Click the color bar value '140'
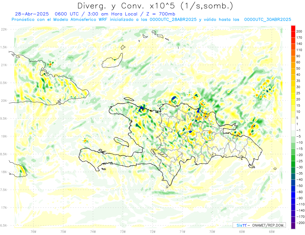Screen dimensions: 305x235 pos(299,44)
